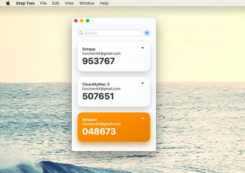Click the blue plus add account button
Screen dimensions: 245x173
tap(147, 33)
